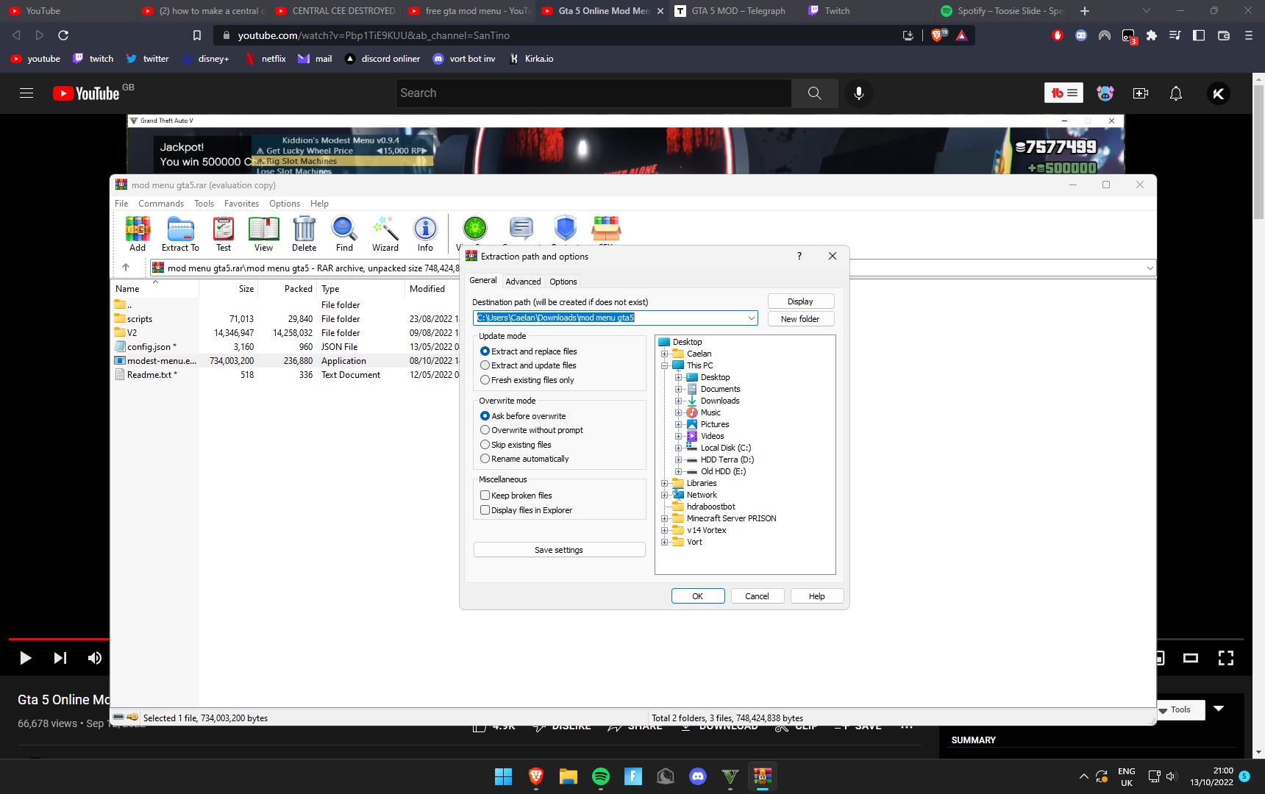1265x794 pixels.
Task: Open Spotify from the taskbar
Action: click(x=601, y=776)
